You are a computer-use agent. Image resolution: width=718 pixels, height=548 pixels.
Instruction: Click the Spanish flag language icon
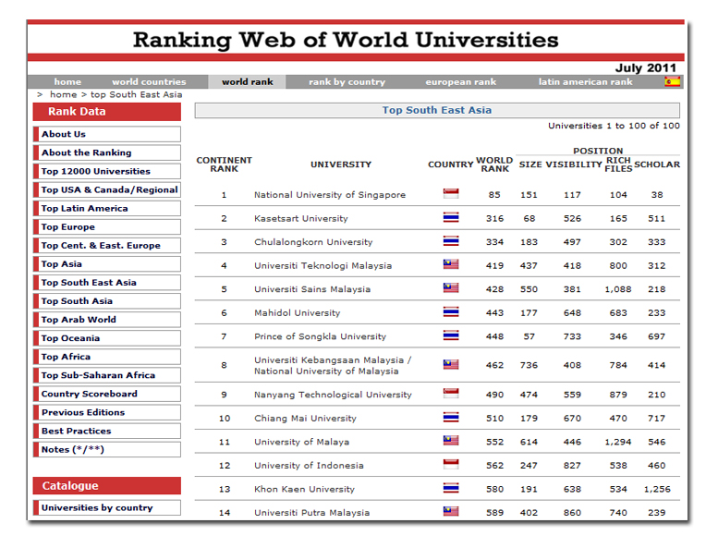pyautogui.click(x=672, y=81)
